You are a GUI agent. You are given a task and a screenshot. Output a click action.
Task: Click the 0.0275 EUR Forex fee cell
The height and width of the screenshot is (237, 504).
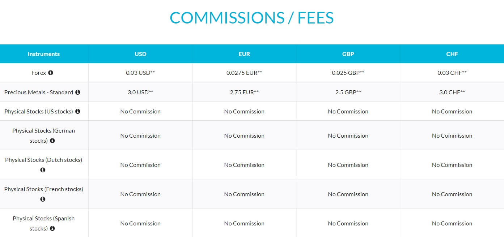(x=244, y=73)
